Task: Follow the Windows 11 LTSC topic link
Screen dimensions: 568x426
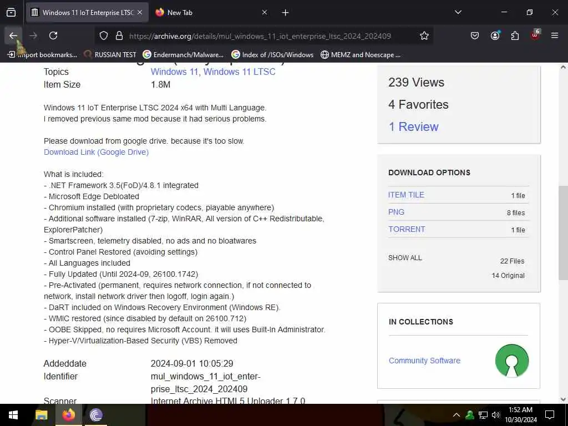Action: [x=240, y=72]
